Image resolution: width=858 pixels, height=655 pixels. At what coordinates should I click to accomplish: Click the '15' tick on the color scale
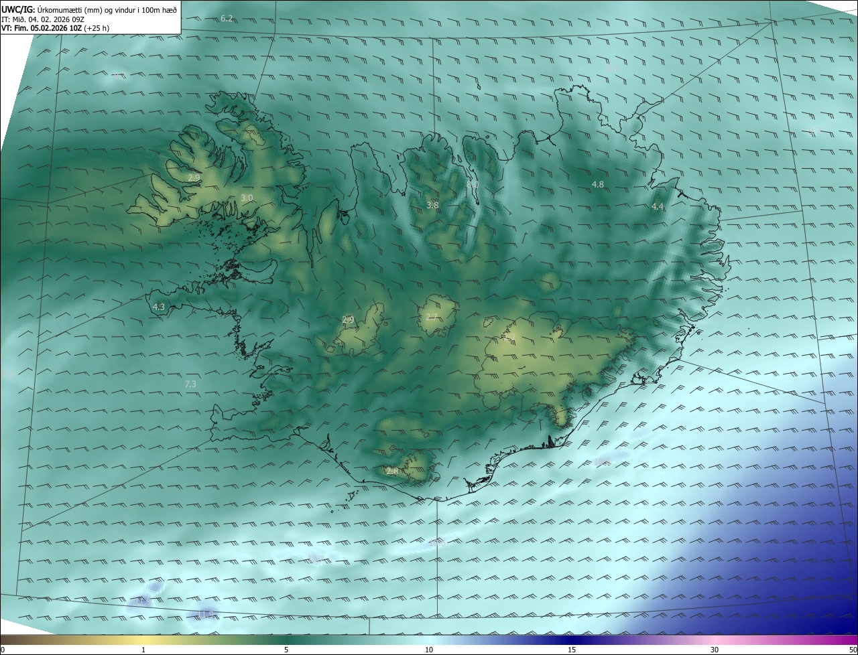pos(572,650)
